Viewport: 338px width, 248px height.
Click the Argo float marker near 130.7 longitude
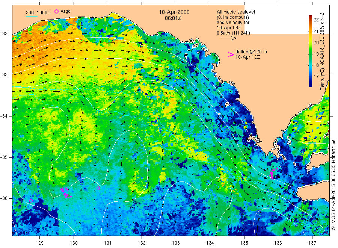point(98,188)
